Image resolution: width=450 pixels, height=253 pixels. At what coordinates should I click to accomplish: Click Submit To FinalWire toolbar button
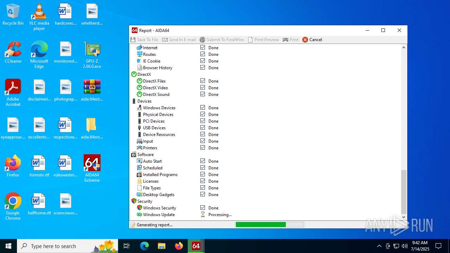(221, 40)
